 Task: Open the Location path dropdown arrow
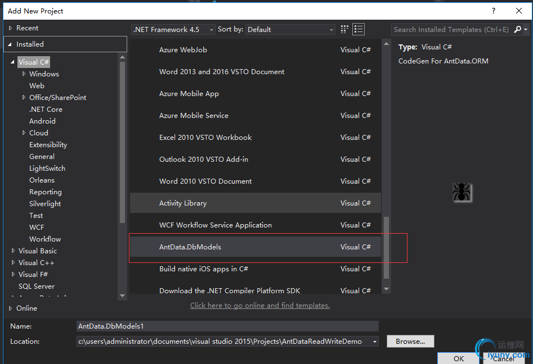pos(375,342)
